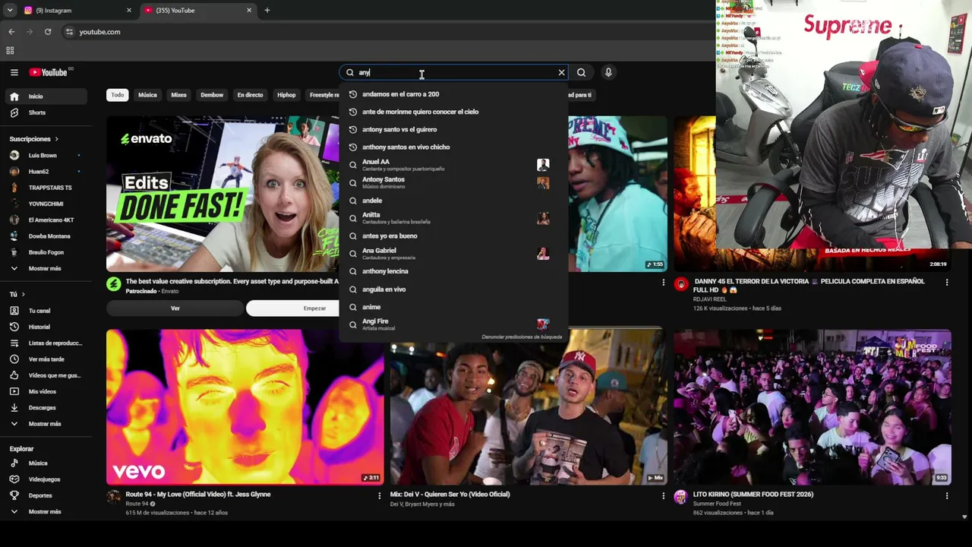Open Ver más tarde list
The image size is (972, 547).
(47, 359)
